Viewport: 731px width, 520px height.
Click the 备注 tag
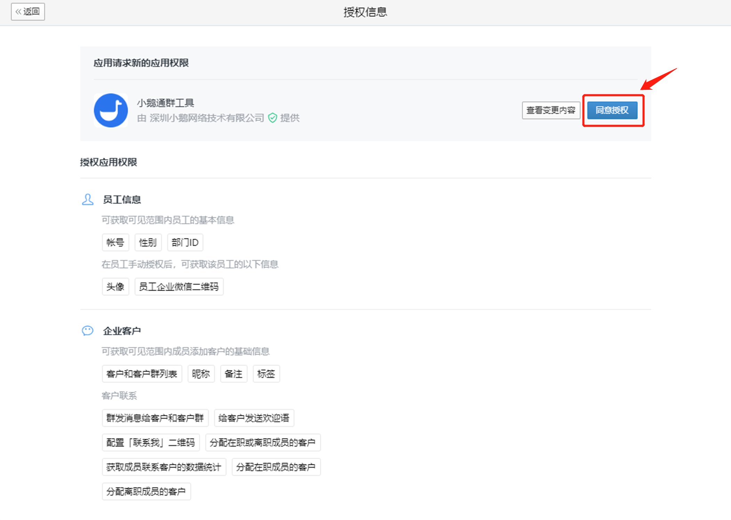click(x=233, y=374)
